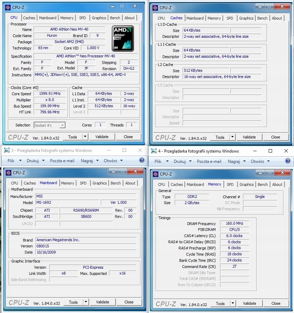Minimize the CPU tab CPU-Z window

click(113, 7)
